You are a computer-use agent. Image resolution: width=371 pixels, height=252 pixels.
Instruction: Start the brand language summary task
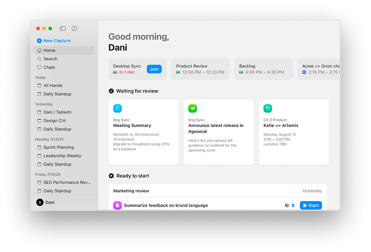point(311,205)
